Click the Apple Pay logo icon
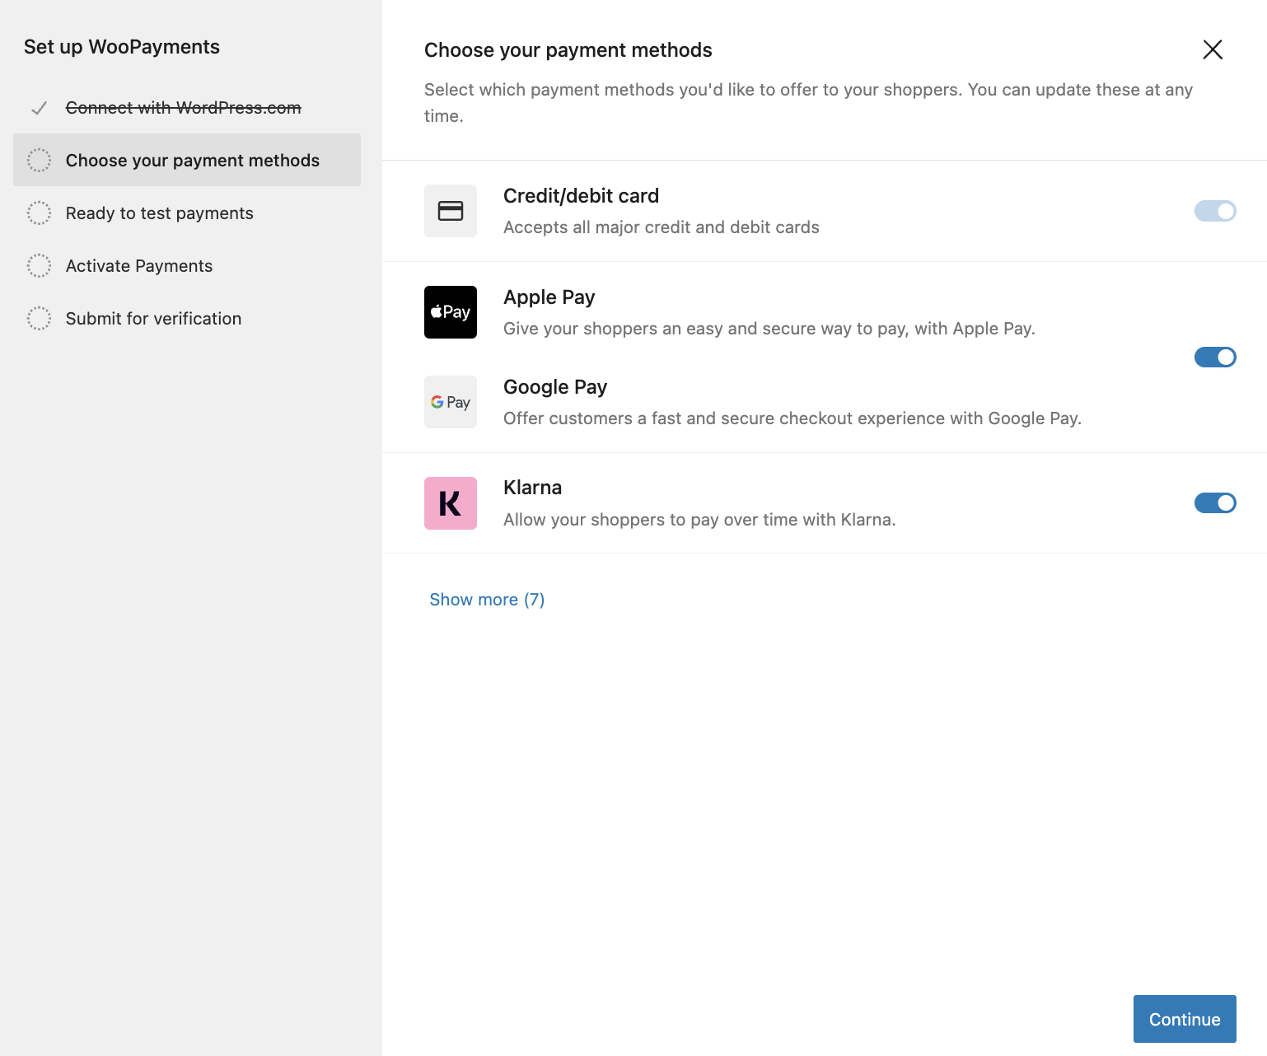The height and width of the screenshot is (1056, 1267). tap(451, 312)
